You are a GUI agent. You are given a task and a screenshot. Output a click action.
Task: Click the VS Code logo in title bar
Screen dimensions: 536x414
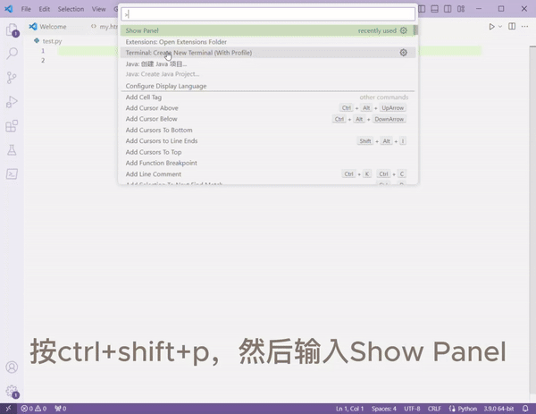tap(9, 9)
